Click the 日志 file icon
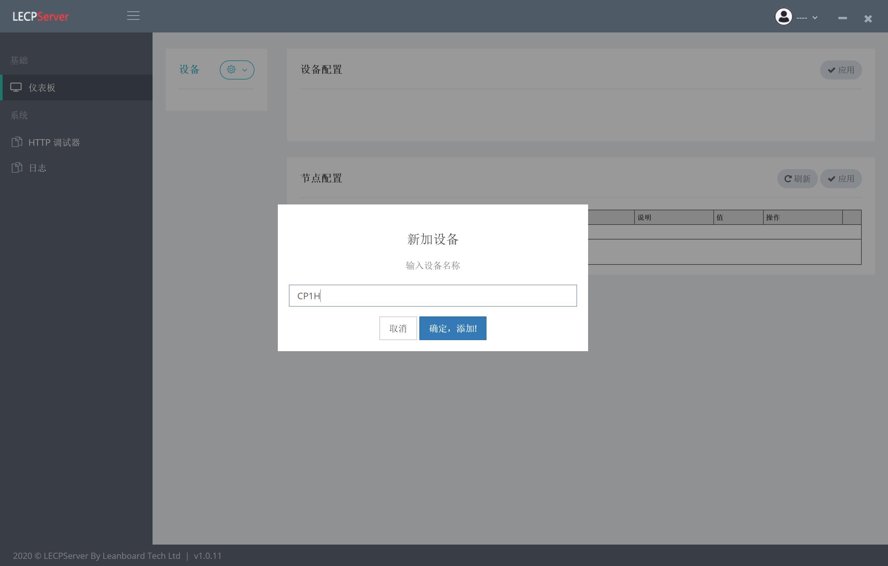888x566 pixels. click(x=17, y=167)
